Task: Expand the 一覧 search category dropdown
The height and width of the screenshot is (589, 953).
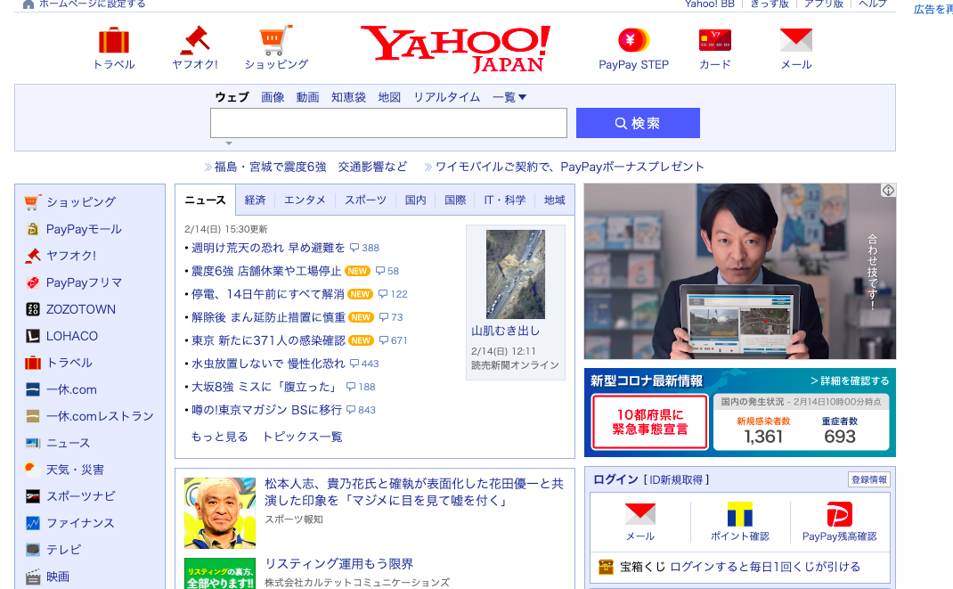Action: point(510,97)
